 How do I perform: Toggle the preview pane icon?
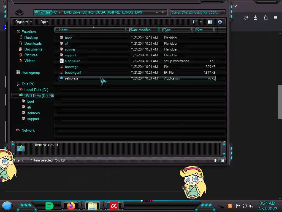click(x=210, y=22)
